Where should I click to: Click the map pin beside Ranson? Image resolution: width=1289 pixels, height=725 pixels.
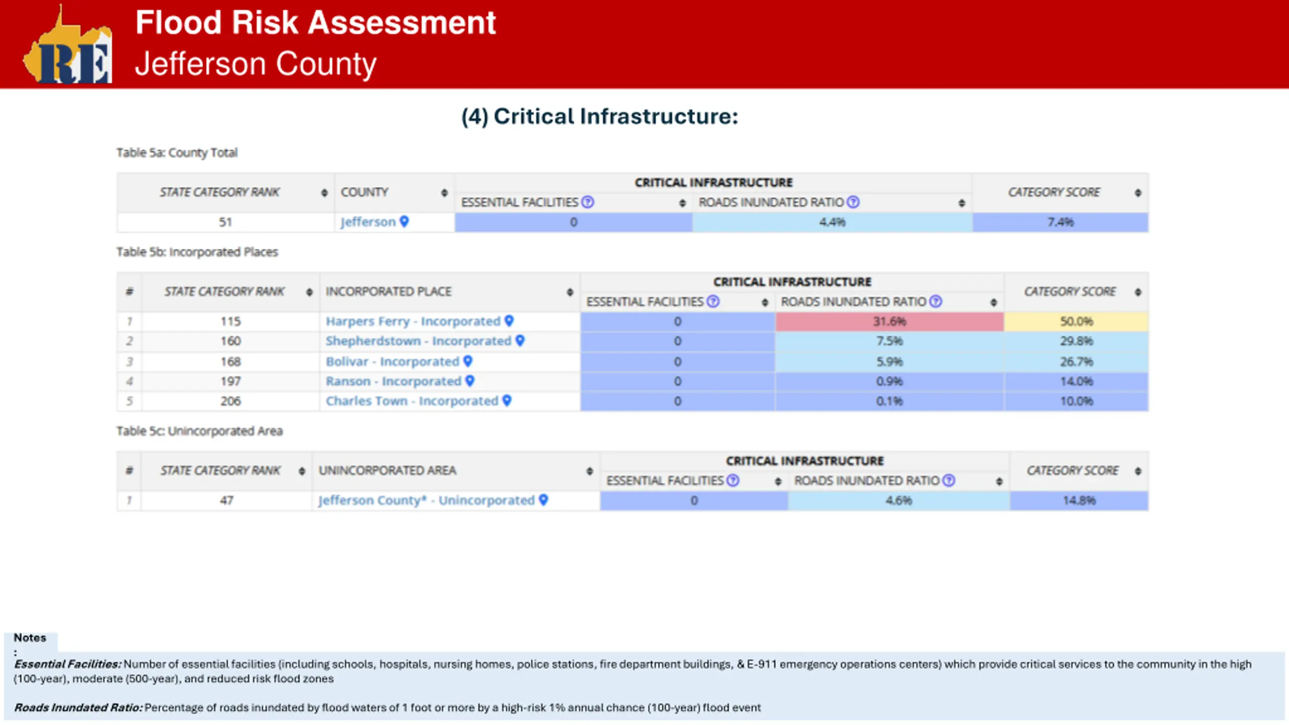[x=470, y=381]
